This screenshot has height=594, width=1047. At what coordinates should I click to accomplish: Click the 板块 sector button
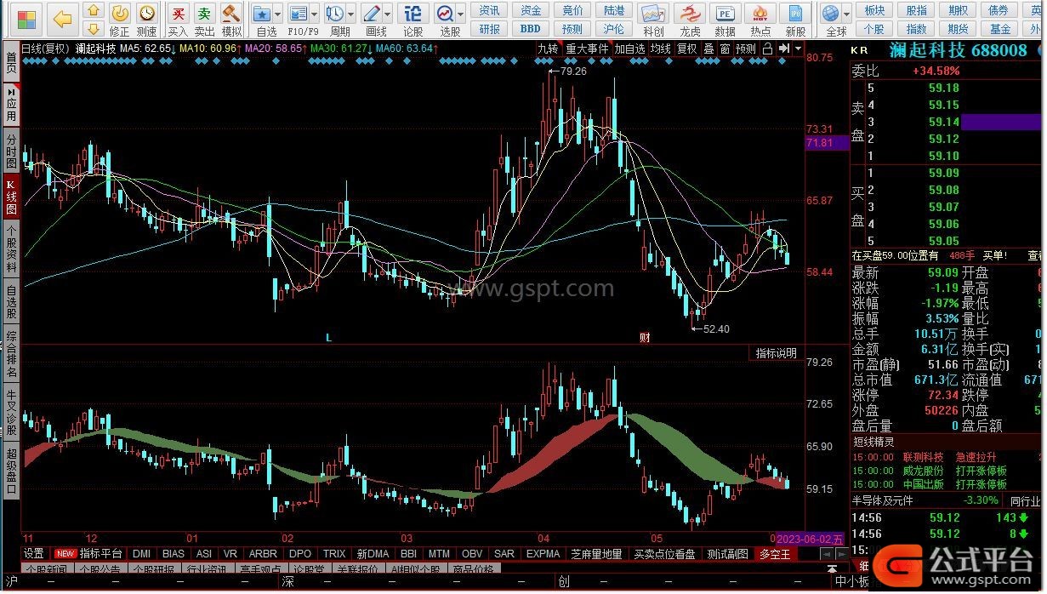tap(874, 10)
